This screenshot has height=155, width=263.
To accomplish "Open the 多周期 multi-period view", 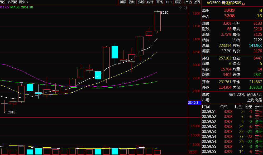I will click(x=12, y=2).
